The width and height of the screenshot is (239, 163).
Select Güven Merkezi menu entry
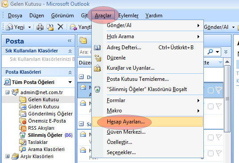pos(147,132)
